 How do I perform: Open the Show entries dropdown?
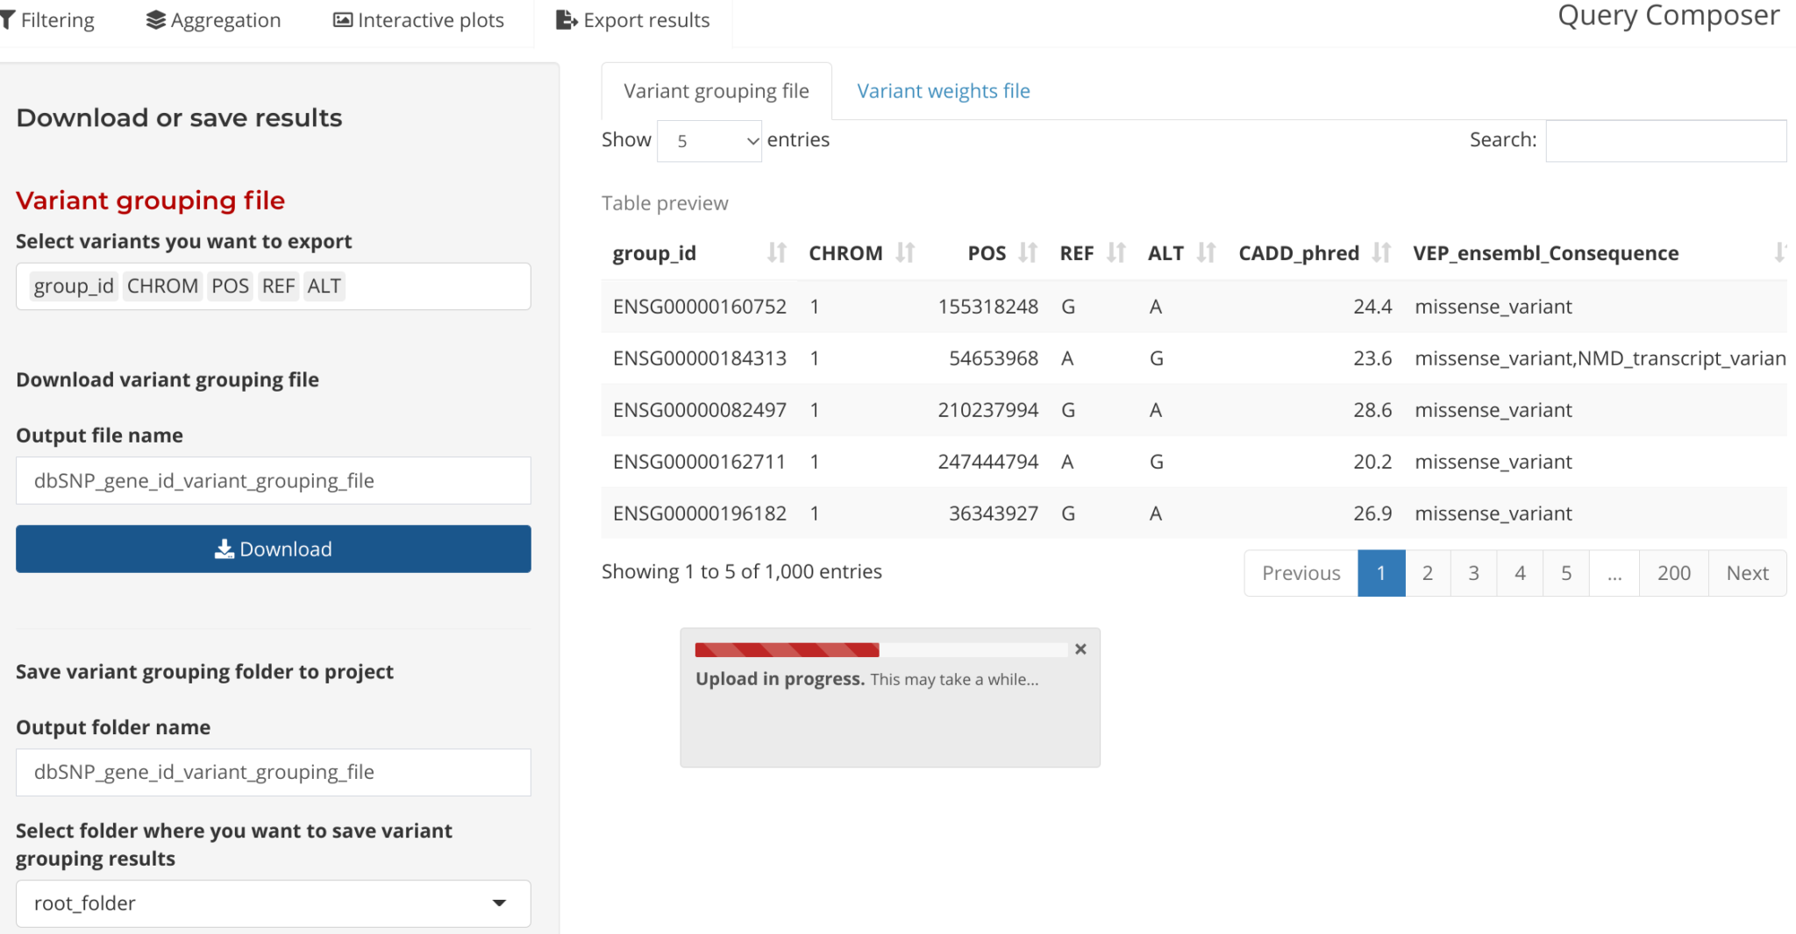pyautogui.click(x=709, y=140)
